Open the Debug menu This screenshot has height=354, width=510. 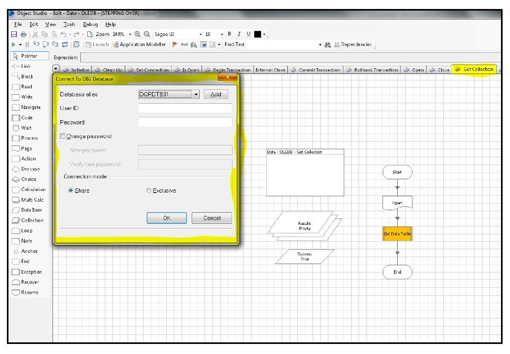coord(90,24)
